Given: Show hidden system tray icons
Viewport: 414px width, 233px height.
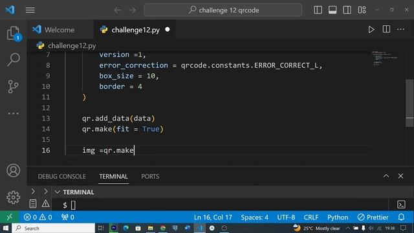Looking at the screenshot, I should point(348,228).
